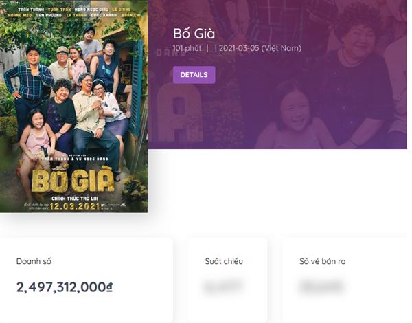
Task: Click the Bố Già movie title heading
Action: 194,34
